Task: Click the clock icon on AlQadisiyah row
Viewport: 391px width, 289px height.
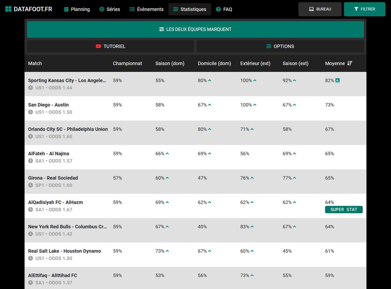Action: 31,209
